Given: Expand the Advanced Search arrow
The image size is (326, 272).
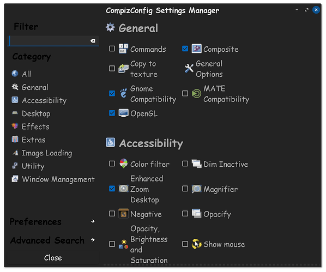Looking at the screenshot, I should 93,240.
